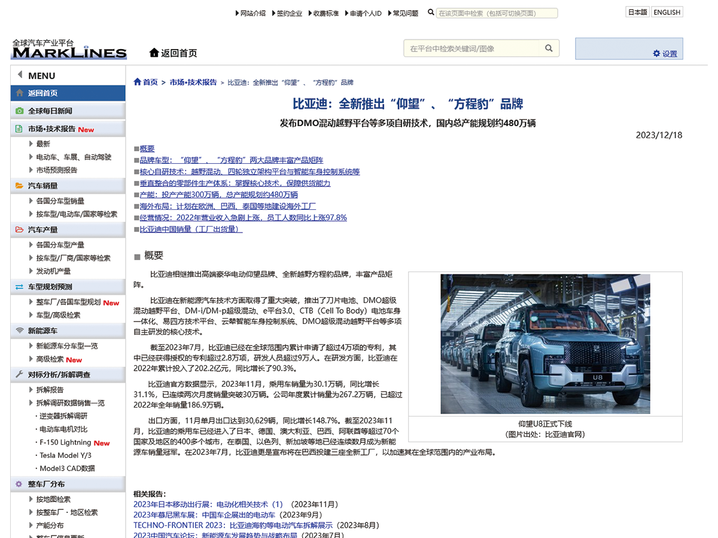Click the folder icon for 汽车销量
Viewport: 718px width, 538px height.
pyautogui.click(x=20, y=186)
